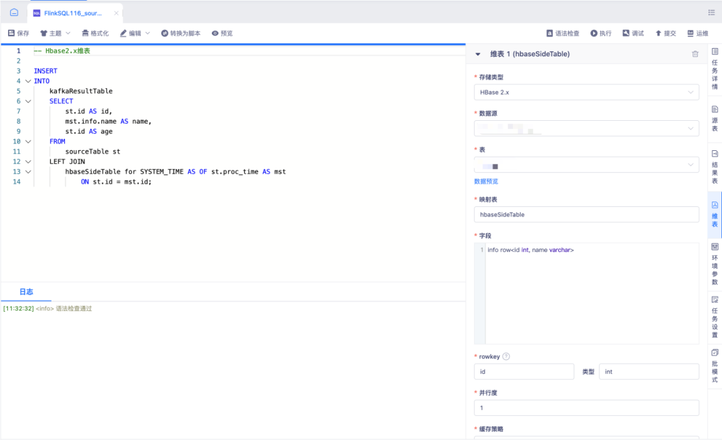Collapse the 维表 1 (hbaseSideTable) section
This screenshot has height=440, width=722.
(x=478, y=54)
